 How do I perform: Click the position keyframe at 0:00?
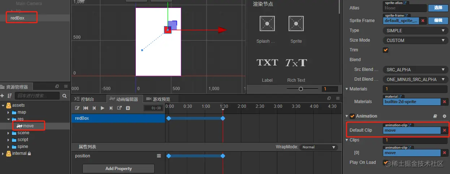[x=168, y=156]
